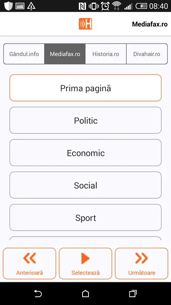The height and width of the screenshot is (305, 171).
Task: Tap the Selectează play icon
Action: pos(85,258)
